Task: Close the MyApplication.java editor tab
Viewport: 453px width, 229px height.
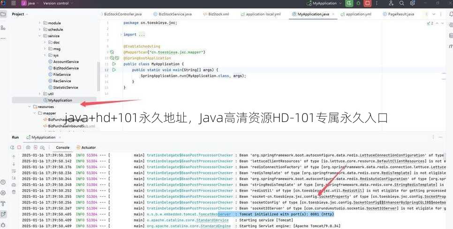Action: [333, 14]
